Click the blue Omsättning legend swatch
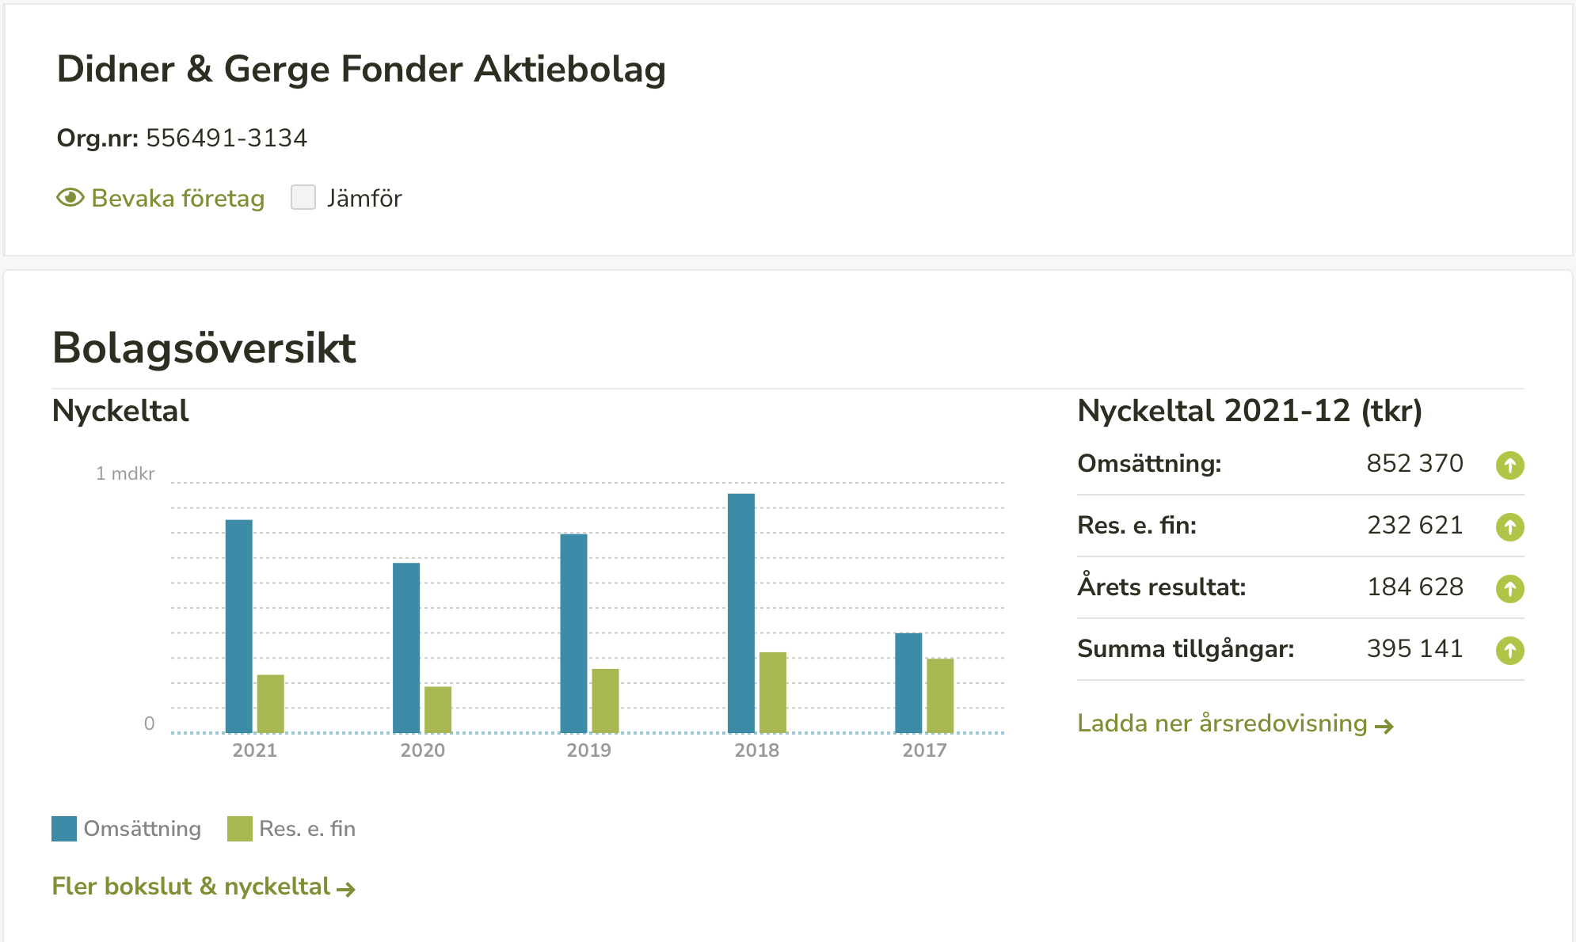1576x942 pixels. [64, 829]
